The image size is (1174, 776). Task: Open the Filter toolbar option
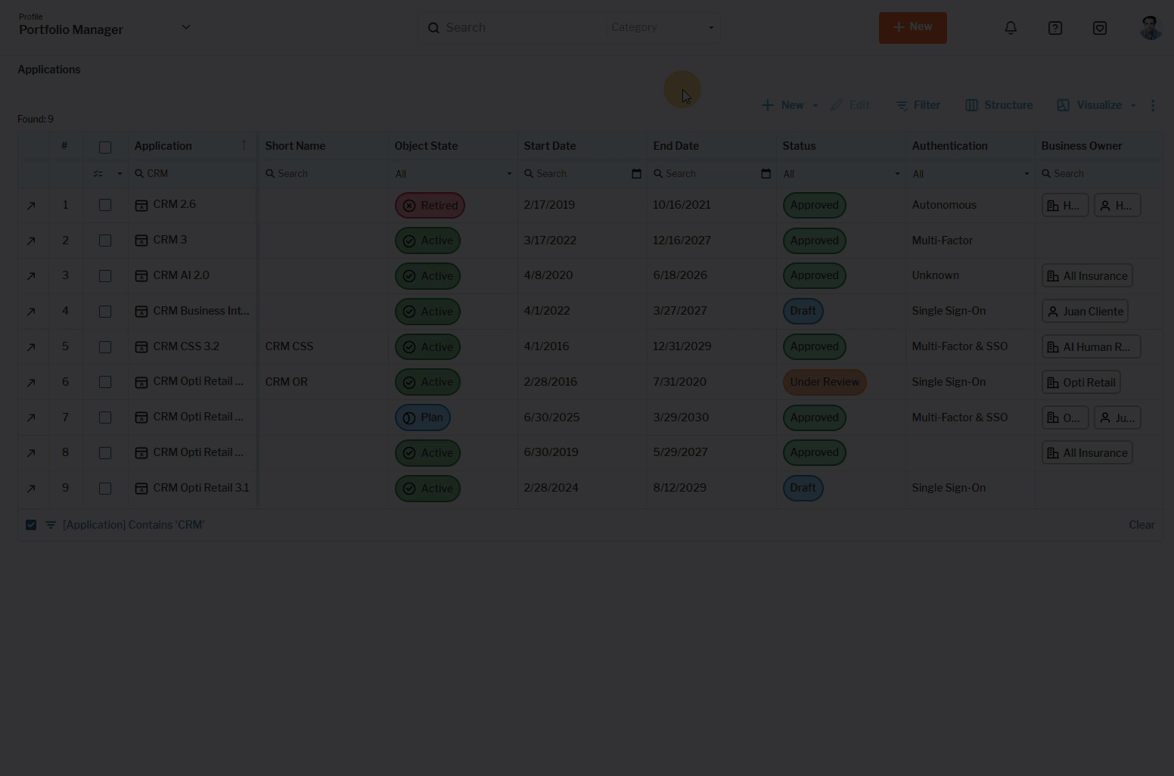click(x=918, y=105)
